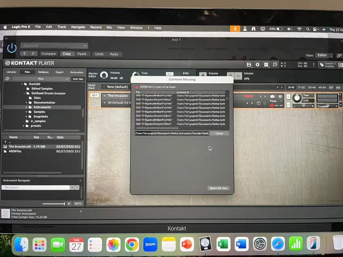The image size is (343, 257).
Task: Click the refresh icon in Files browser
Action: click(7, 79)
